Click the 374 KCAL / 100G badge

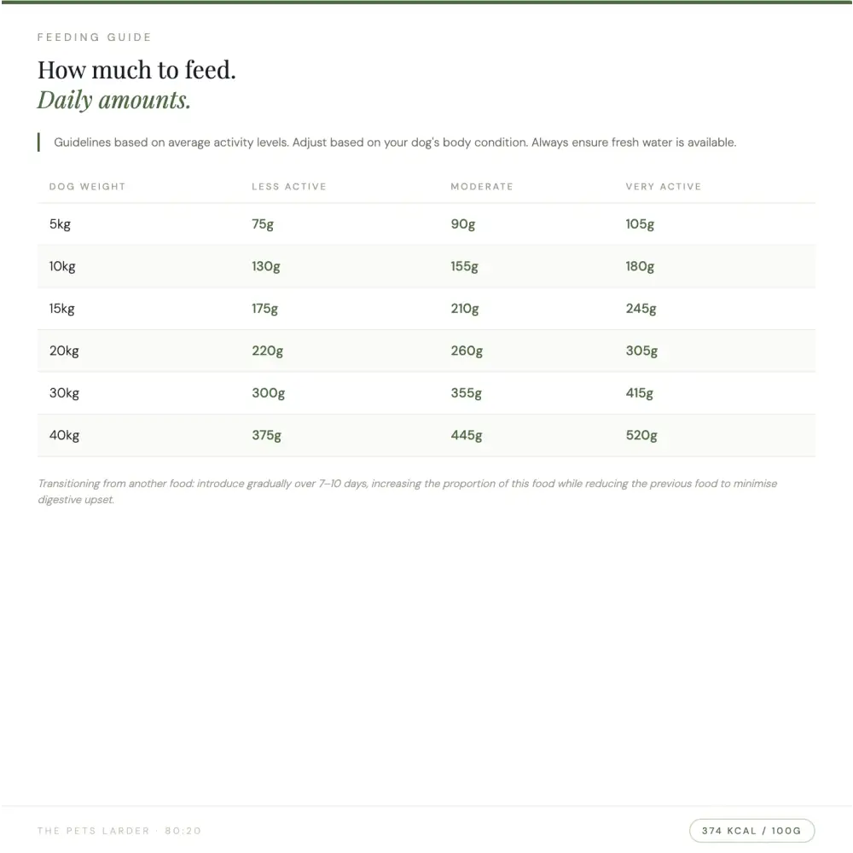click(751, 830)
